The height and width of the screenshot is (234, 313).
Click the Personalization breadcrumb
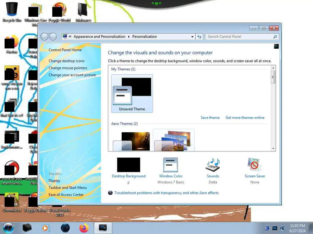(145, 37)
